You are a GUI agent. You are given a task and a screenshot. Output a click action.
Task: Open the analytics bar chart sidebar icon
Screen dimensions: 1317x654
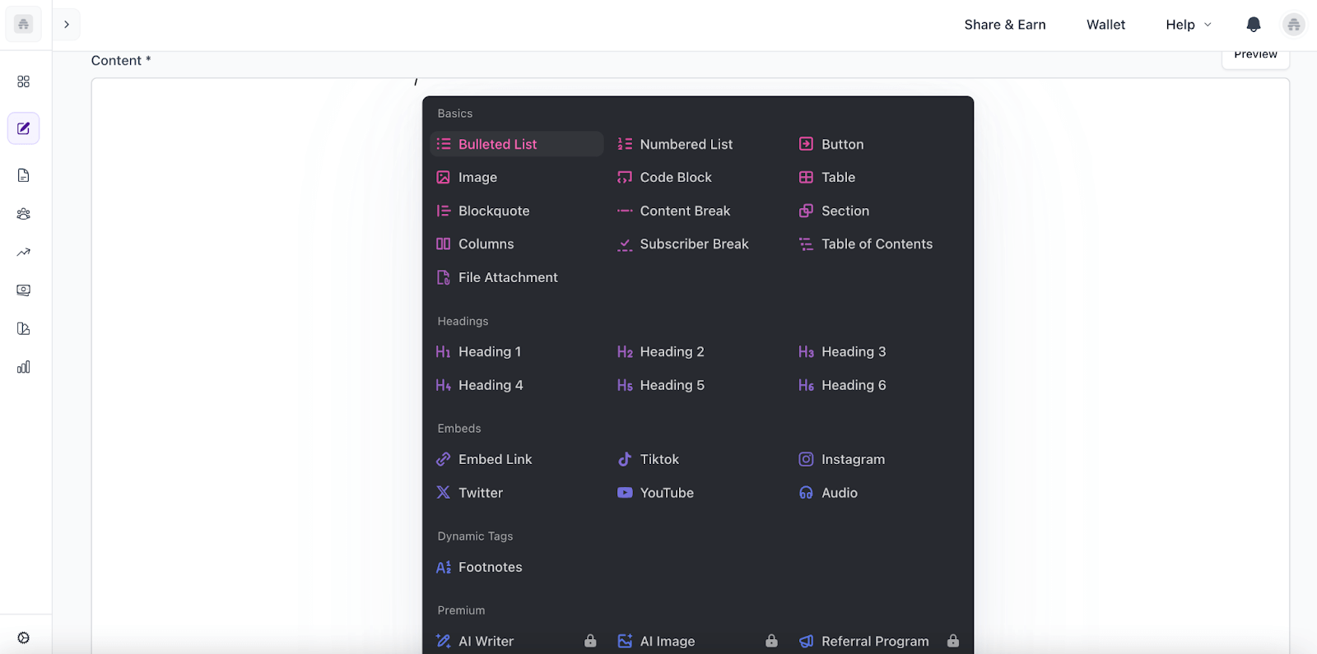(23, 368)
